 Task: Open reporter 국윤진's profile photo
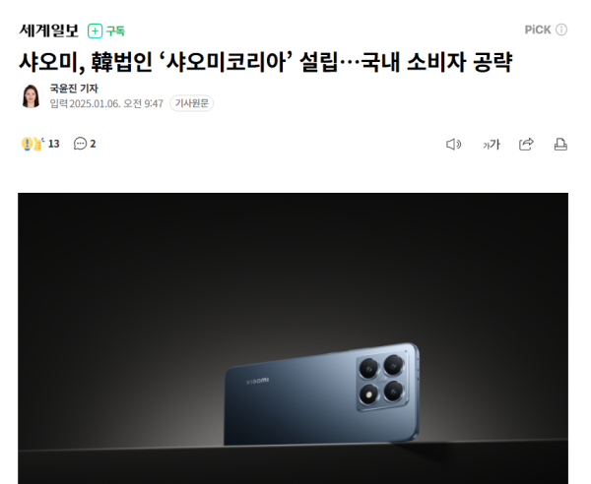point(31,95)
